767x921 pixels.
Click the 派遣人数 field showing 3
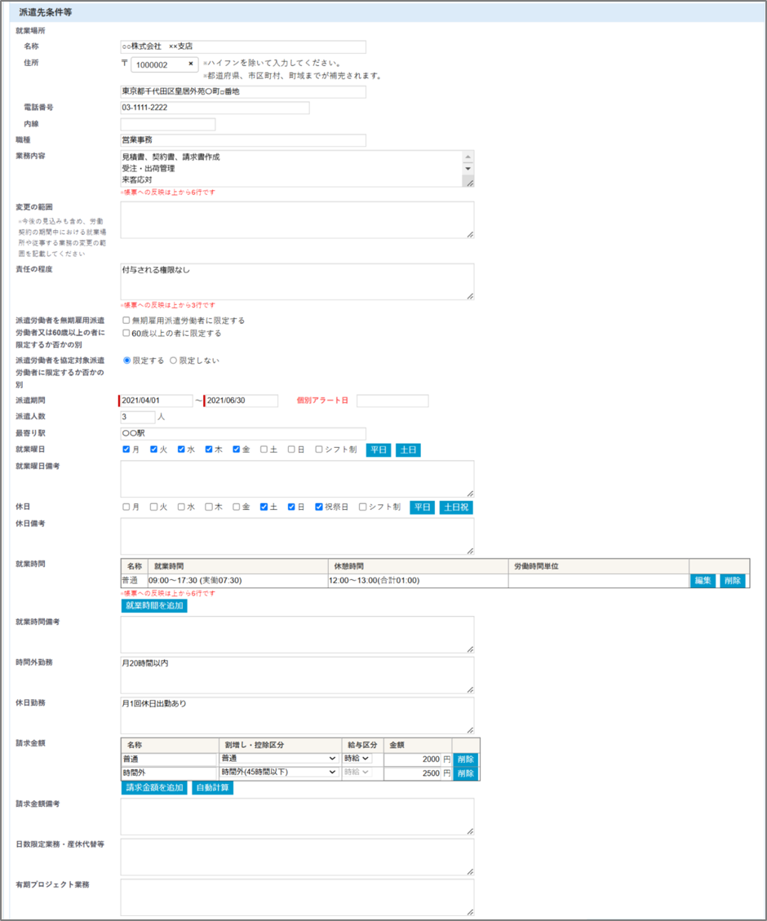138,417
